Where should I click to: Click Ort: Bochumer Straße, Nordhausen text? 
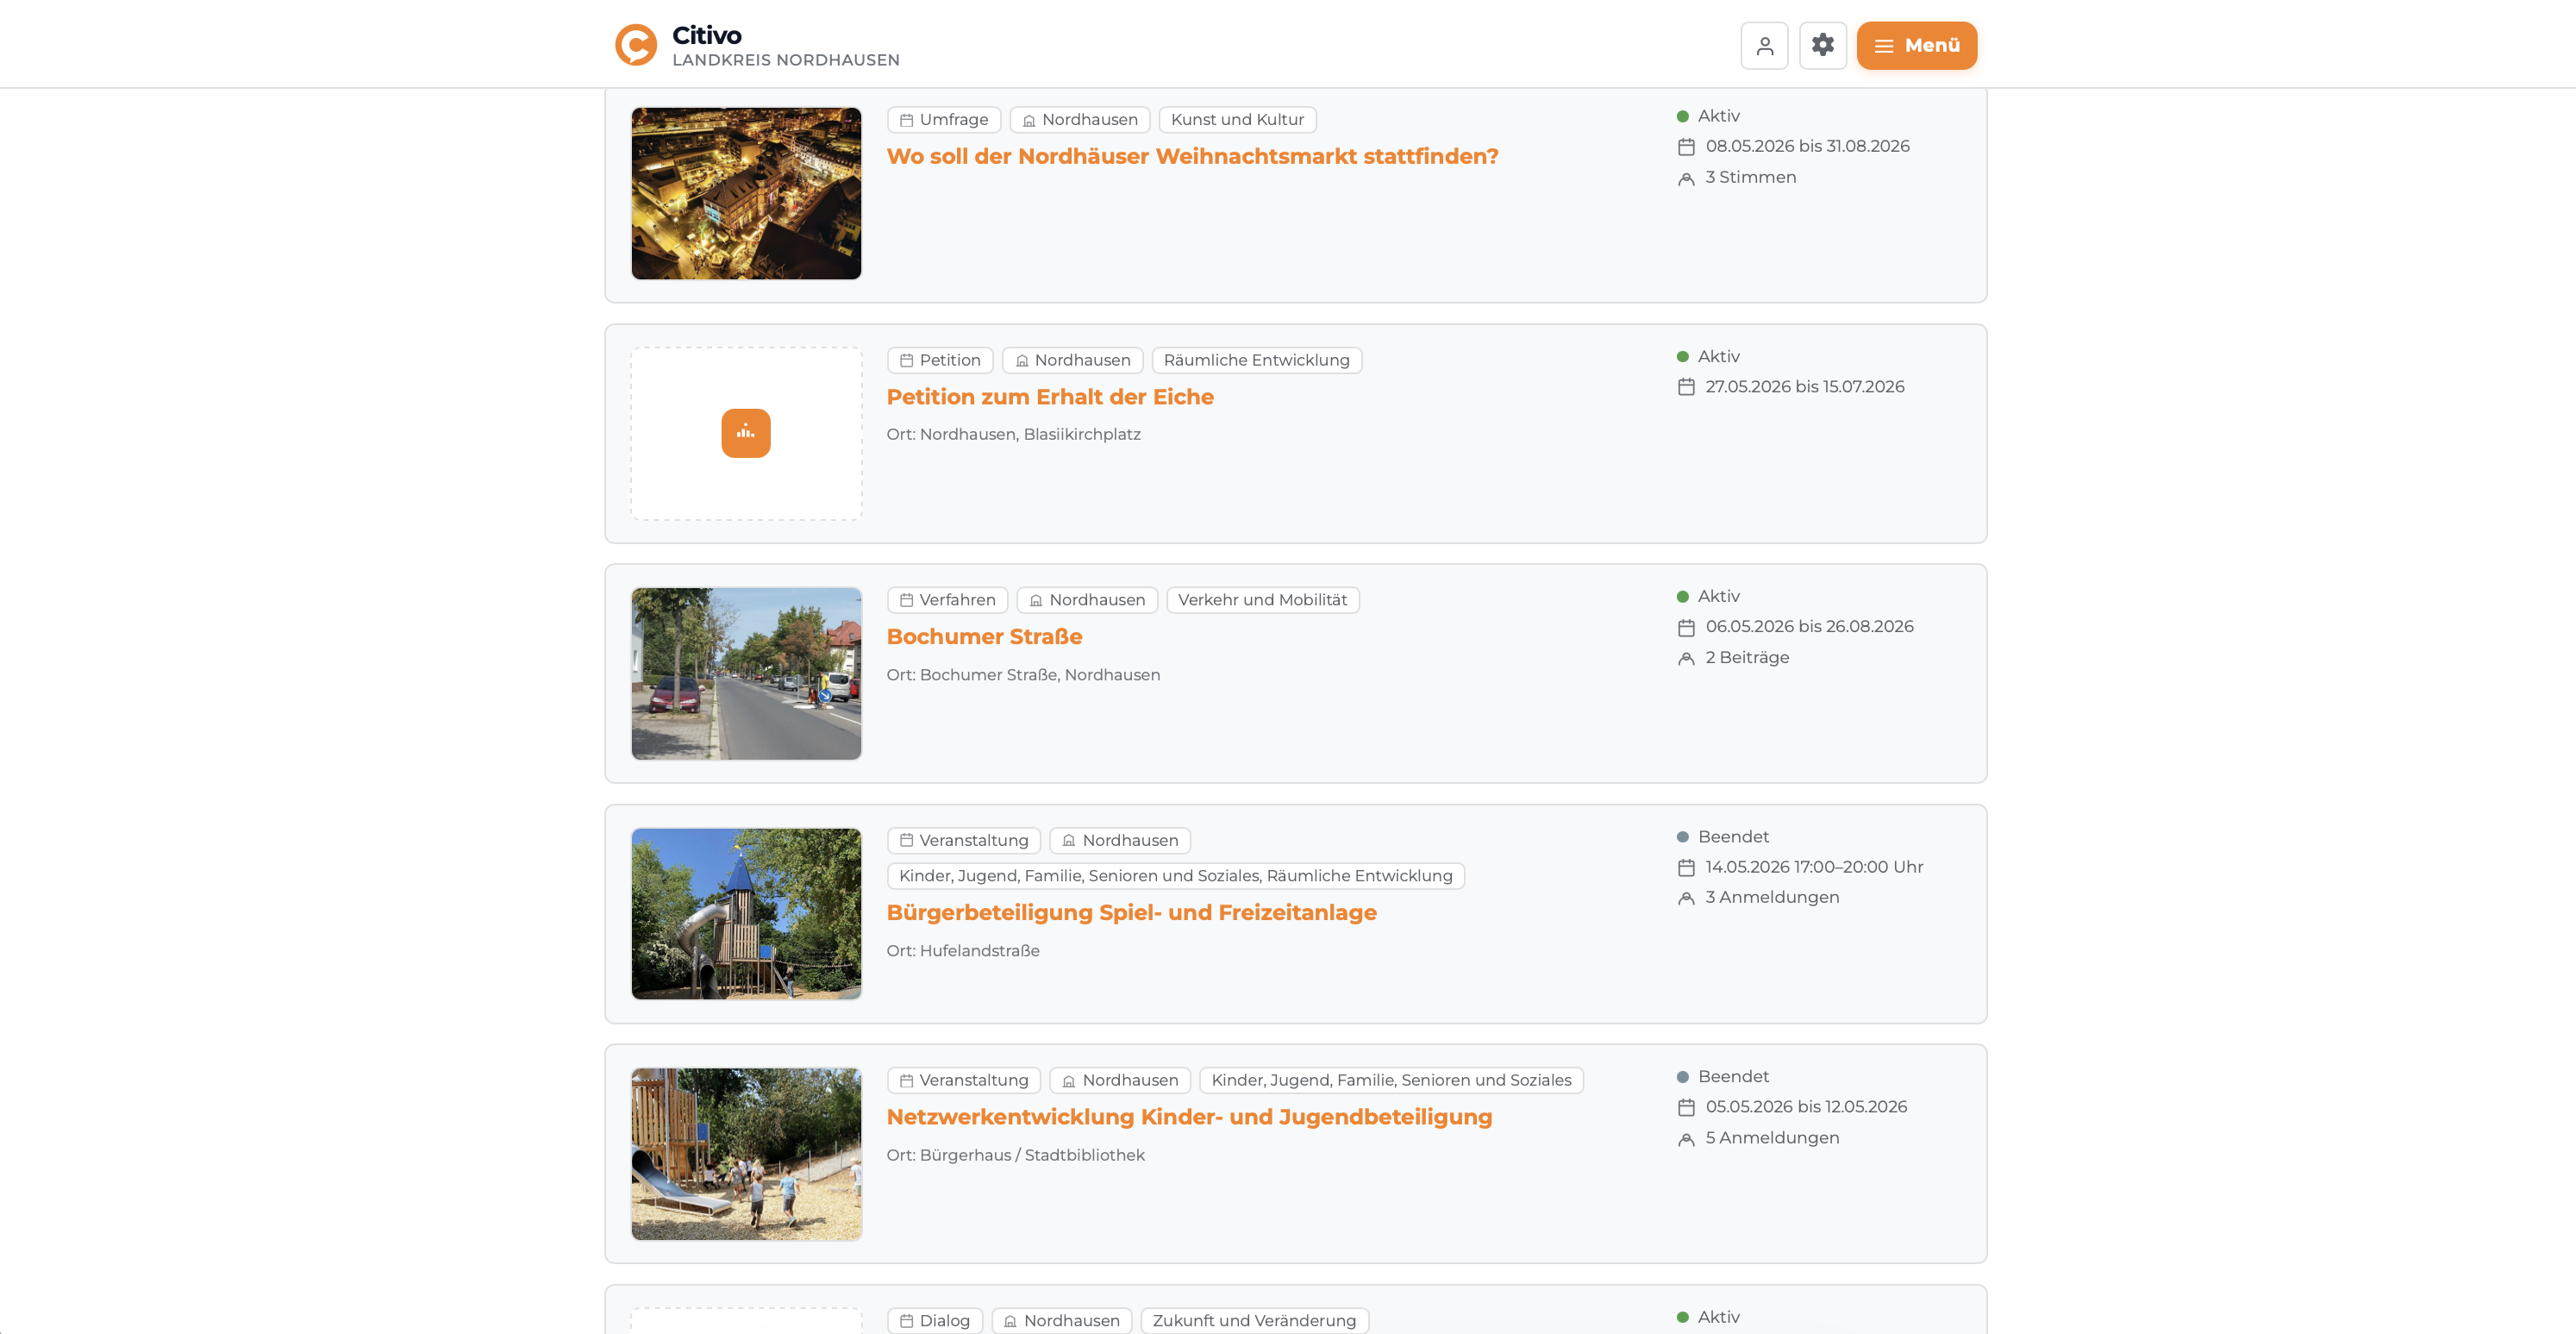click(1023, 675)
